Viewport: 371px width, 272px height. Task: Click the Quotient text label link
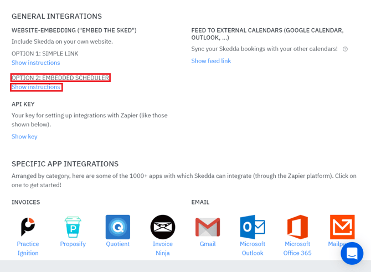(117, 244)
